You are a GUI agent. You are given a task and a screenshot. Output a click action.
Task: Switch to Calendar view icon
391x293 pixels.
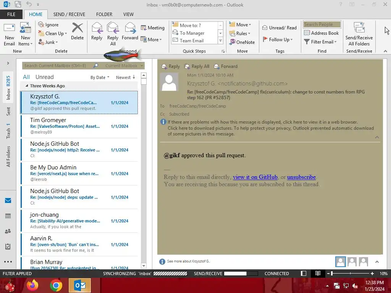point(8,216)
